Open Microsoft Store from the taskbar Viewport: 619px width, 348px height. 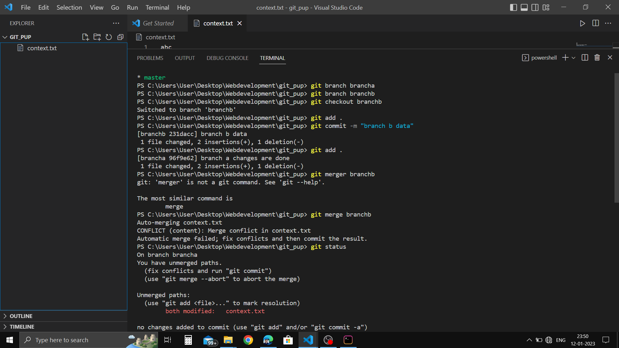288,340
